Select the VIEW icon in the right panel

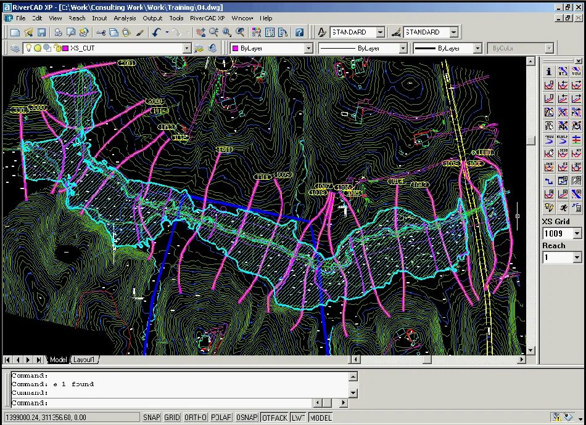pos(577,71)
